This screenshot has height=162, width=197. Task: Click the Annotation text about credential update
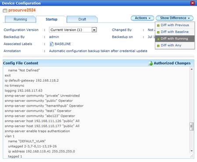pyautogui.click(x=98, y=51)
